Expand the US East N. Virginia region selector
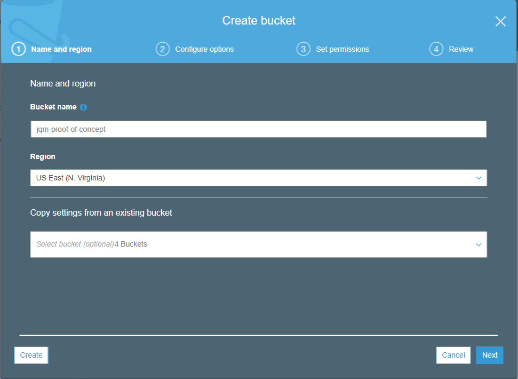This screenshot has height=379, width=518. 258,177
